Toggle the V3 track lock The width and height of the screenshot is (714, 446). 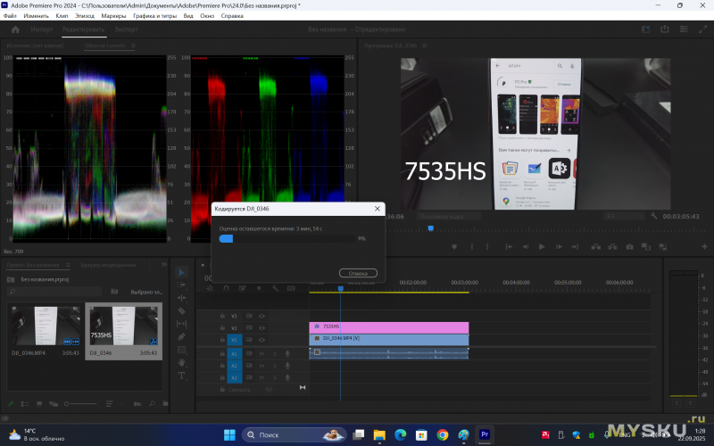click(x=222, y=316)
